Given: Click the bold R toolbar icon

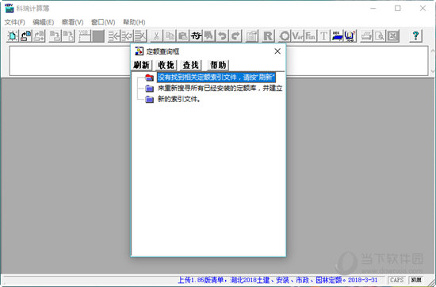Looking at the screenshot, I should 268,36.
